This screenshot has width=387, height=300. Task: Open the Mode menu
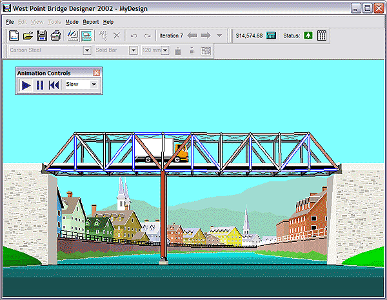(x=72, y=22)
